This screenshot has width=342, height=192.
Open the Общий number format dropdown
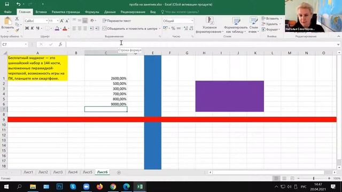(192, 21)
